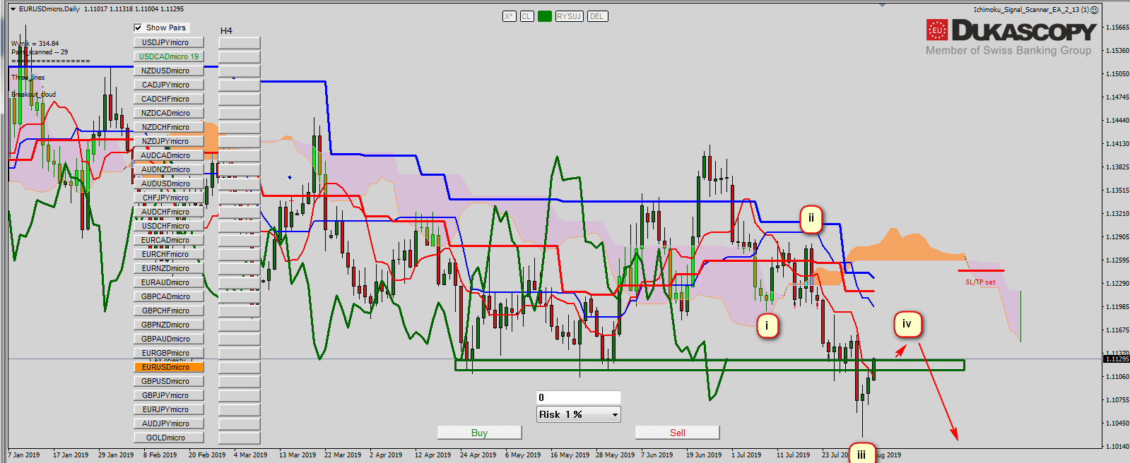Toggle the H4 button beside USDJPYmicro
The width and height of the screenshot is (1130, 463).
coord(239,43)
